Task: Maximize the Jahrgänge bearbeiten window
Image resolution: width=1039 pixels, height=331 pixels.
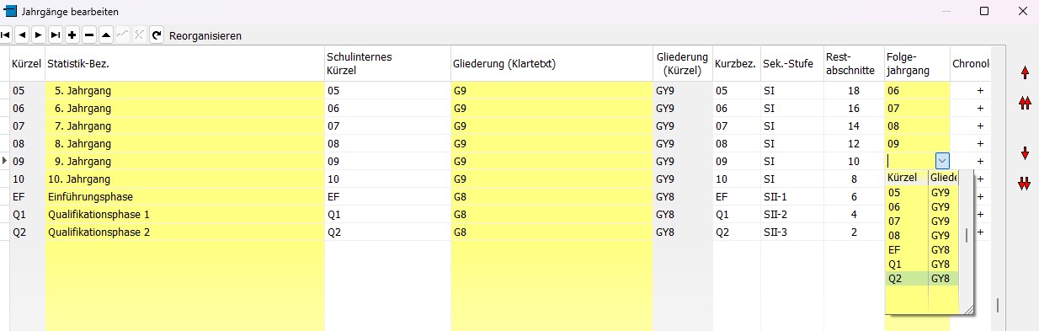Action: (984, 12)
